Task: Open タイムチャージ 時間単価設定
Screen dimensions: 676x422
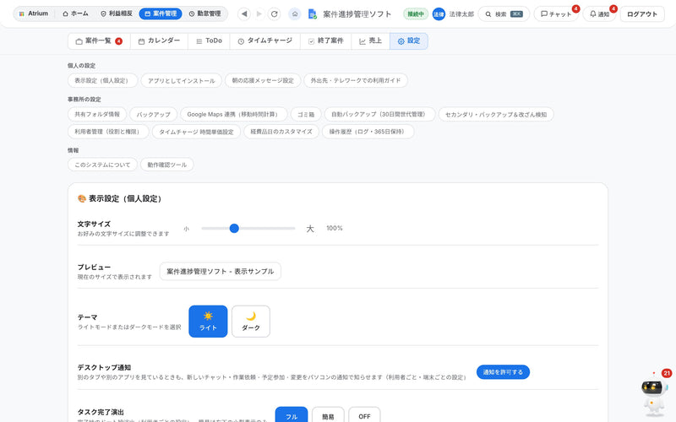Action: (196, 132)
